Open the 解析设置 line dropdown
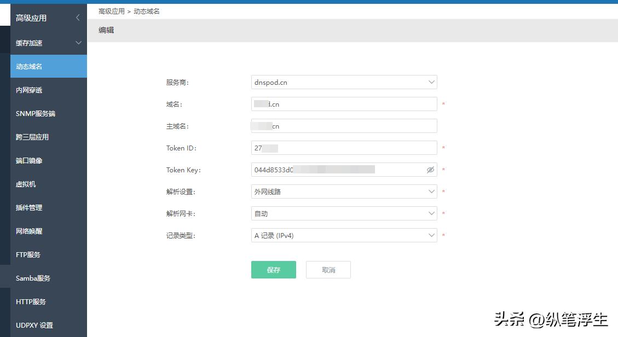The image size is (618, 337). tap(344, 191)
